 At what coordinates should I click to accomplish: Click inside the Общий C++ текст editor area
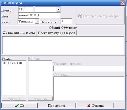coord(63,45)
